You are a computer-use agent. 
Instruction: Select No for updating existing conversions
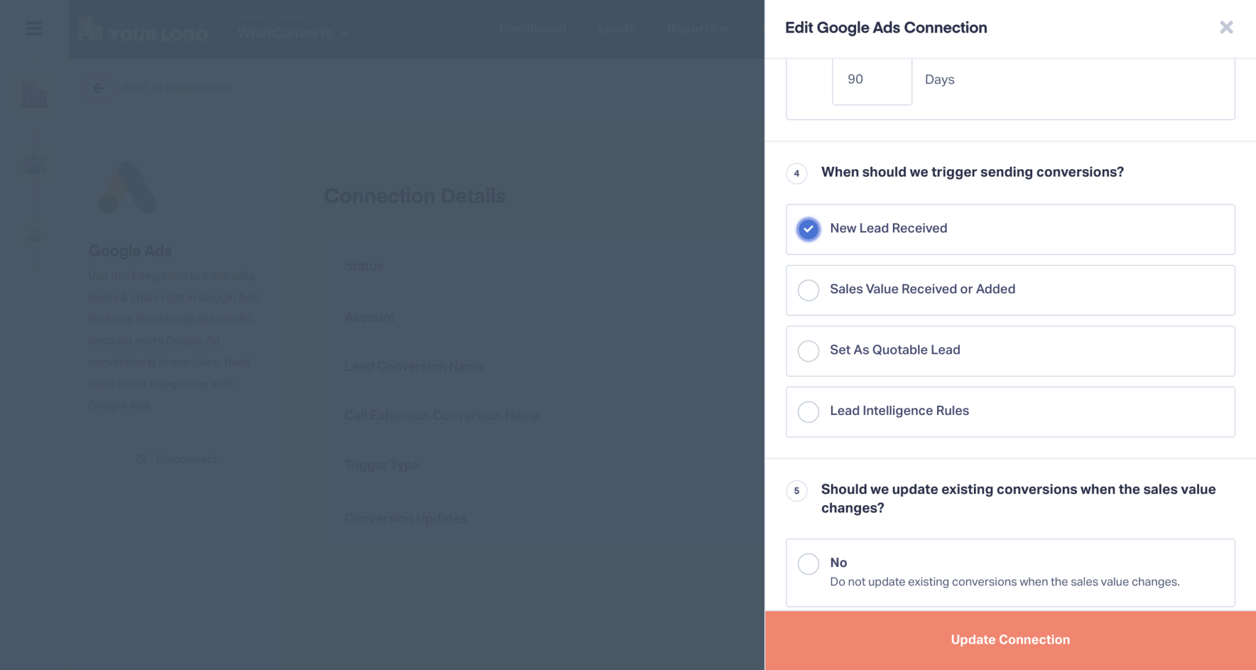(x=808, y=563)
